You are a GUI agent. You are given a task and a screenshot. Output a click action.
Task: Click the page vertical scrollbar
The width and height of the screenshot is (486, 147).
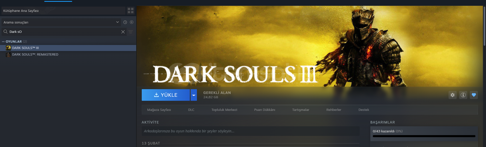tap(484, 26)
